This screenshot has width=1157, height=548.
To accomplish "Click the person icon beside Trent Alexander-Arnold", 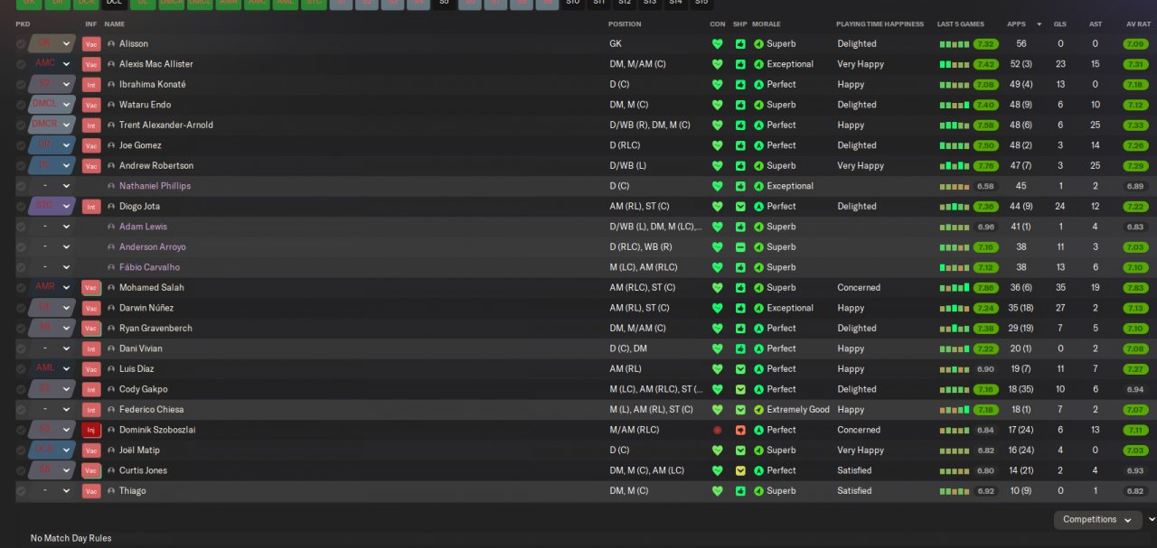I will [111, 125].
